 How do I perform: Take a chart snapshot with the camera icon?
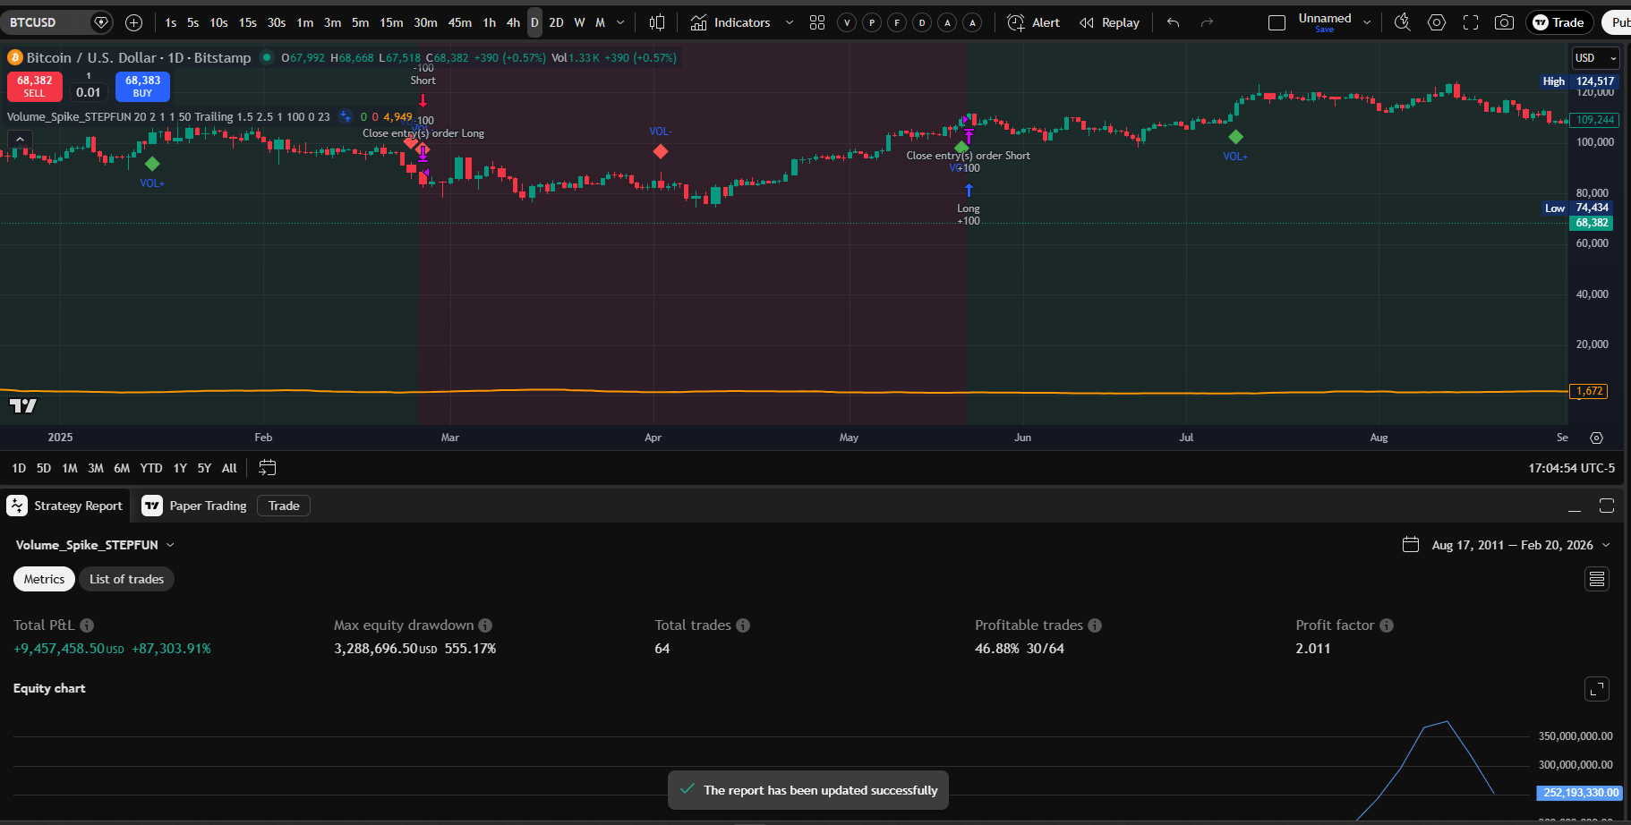(1505, 22)
